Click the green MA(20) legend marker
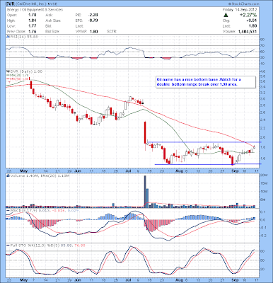 click(x=8, y=75)
